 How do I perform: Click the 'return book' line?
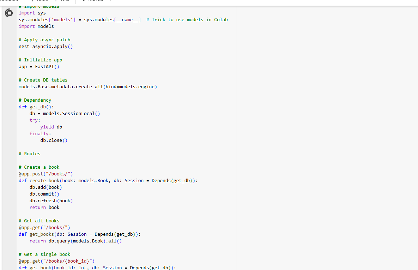coord(44,207)
